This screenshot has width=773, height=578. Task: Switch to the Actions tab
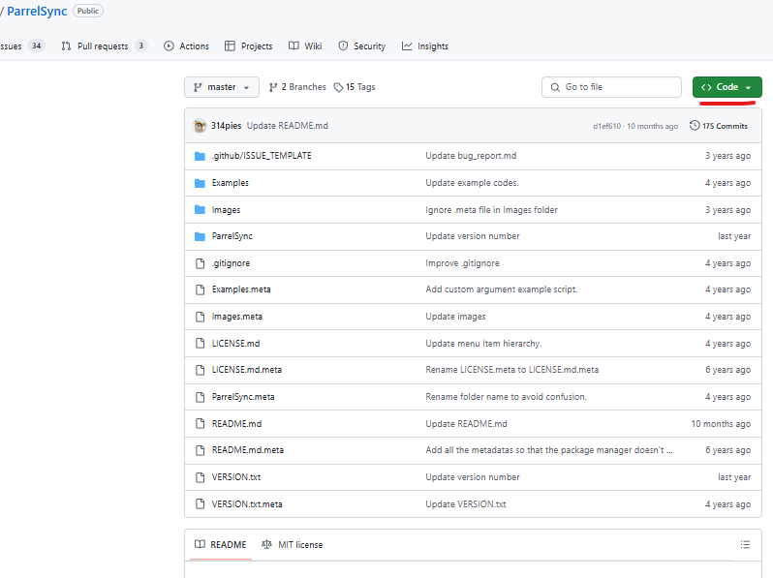(186, 46)
